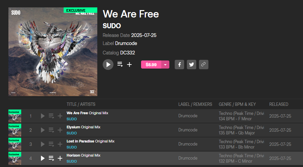The height and width of the screenshot is (167, 303).
Task: Play track 4 Horizon
Action: 43,158
